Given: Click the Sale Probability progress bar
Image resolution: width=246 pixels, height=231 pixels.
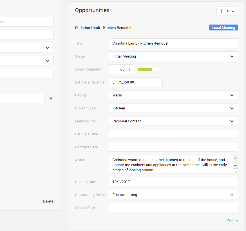Looking at the screenshot, I should [x=149, y=69].
